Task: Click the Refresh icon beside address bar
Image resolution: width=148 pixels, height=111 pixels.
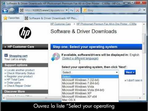Action: click(x=72, y=10)
